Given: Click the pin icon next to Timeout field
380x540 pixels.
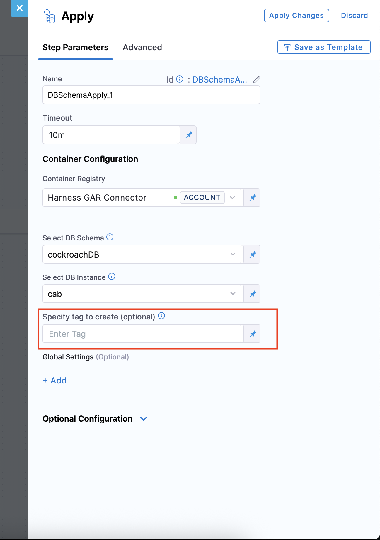Looking at the screenshot, I should pos(189,135).
